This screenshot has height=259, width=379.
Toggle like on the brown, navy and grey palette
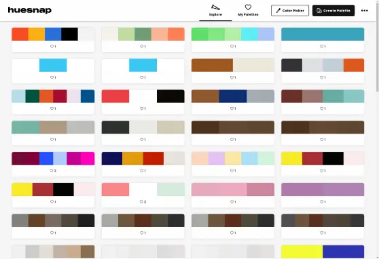[x=233, y=108]
